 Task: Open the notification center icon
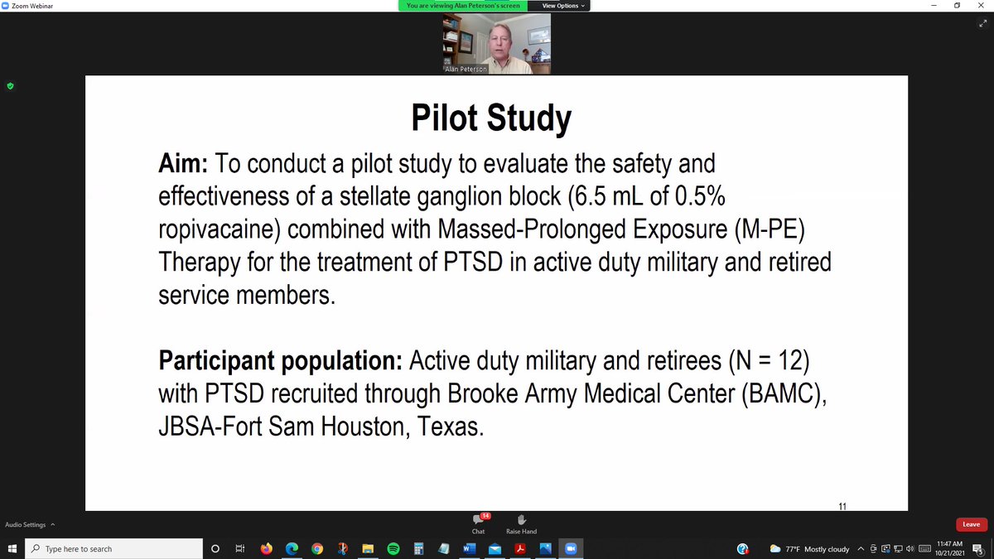[978, 549]
